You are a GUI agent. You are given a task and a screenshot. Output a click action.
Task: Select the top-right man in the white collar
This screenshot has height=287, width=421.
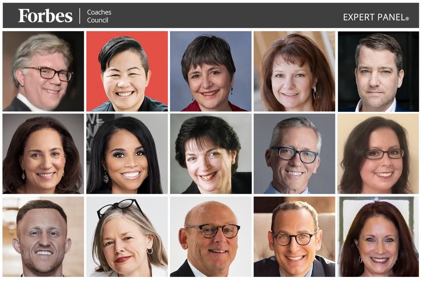[x=378, y=71]
